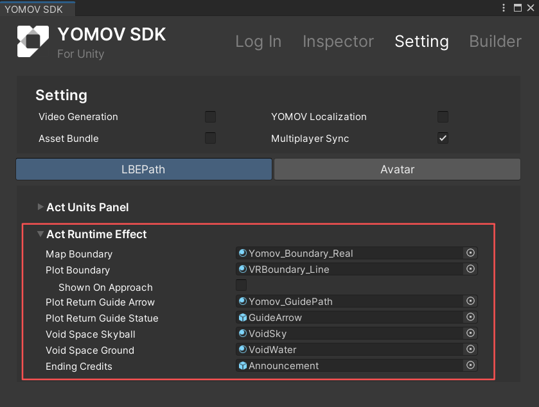Click the Ending Credits label
Viewport: 539px width, 407px height.
click(x=79, y=367)
